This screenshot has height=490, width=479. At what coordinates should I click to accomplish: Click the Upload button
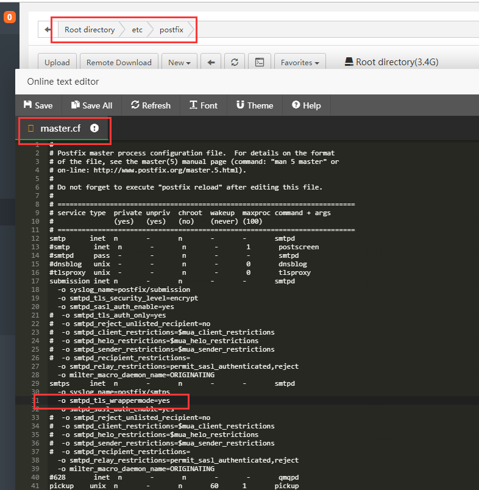coord(57,62)
